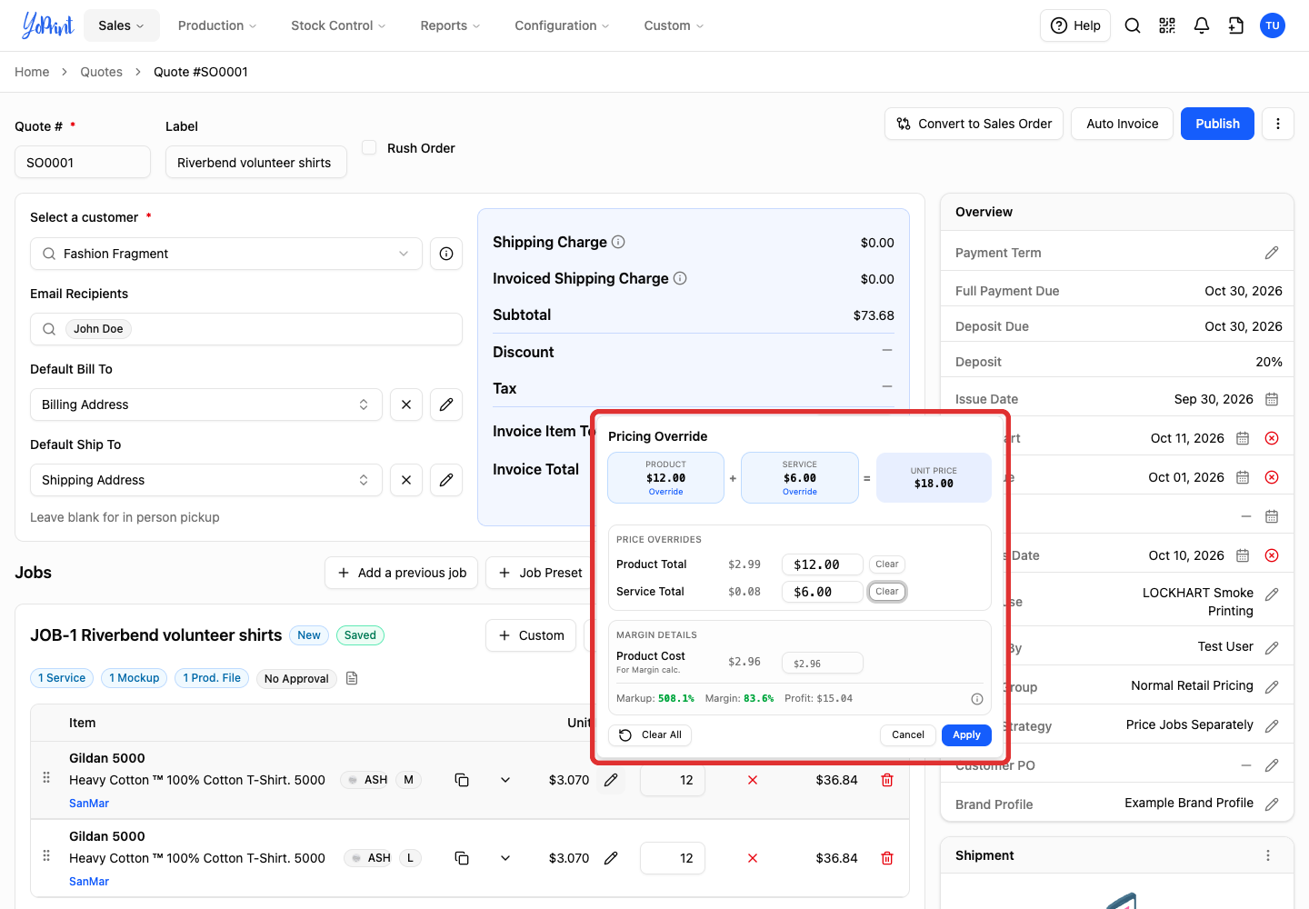The width and height of the screenshot is (1309, 909).
Task: Open the Stock Control menu
Action: tap(338, 25)
